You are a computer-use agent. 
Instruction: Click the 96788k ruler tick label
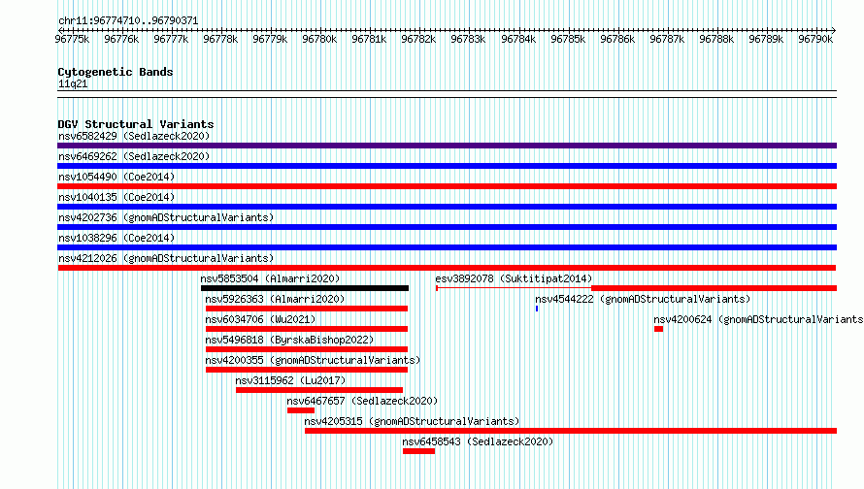(x=716, y=39)
